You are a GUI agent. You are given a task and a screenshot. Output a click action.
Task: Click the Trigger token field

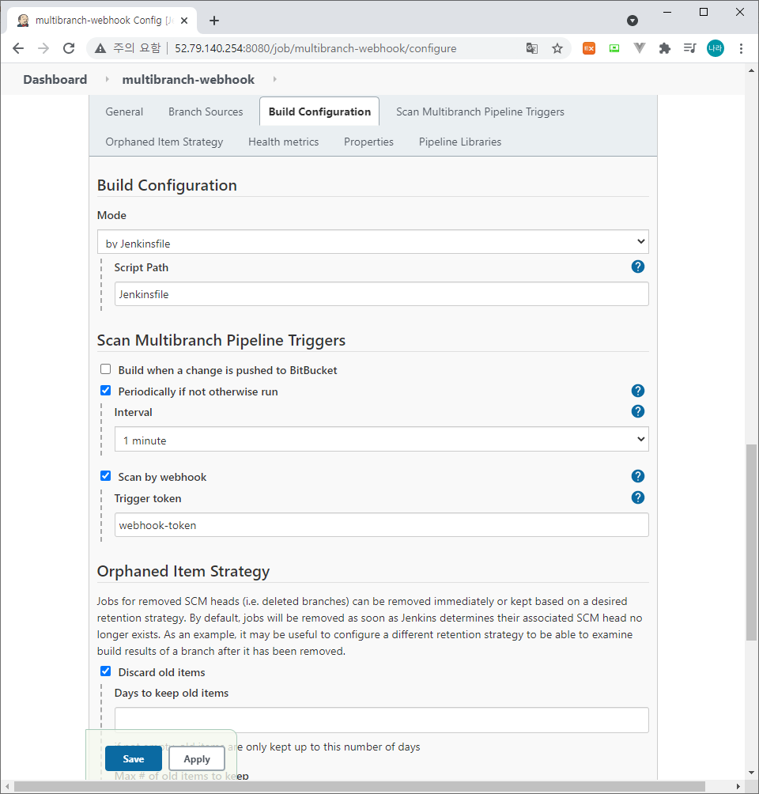[381, 525]
